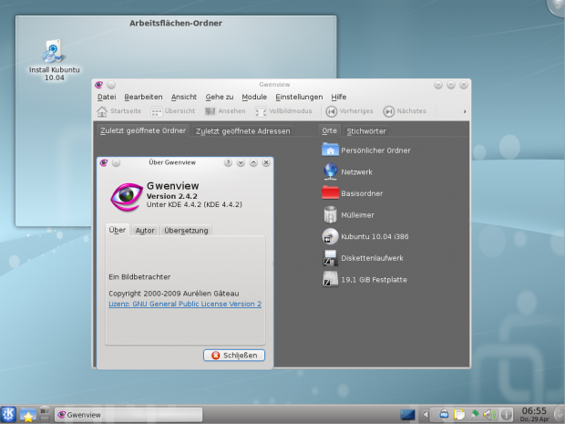Click the Gwenview entry in the taskbar

[128, 415]
